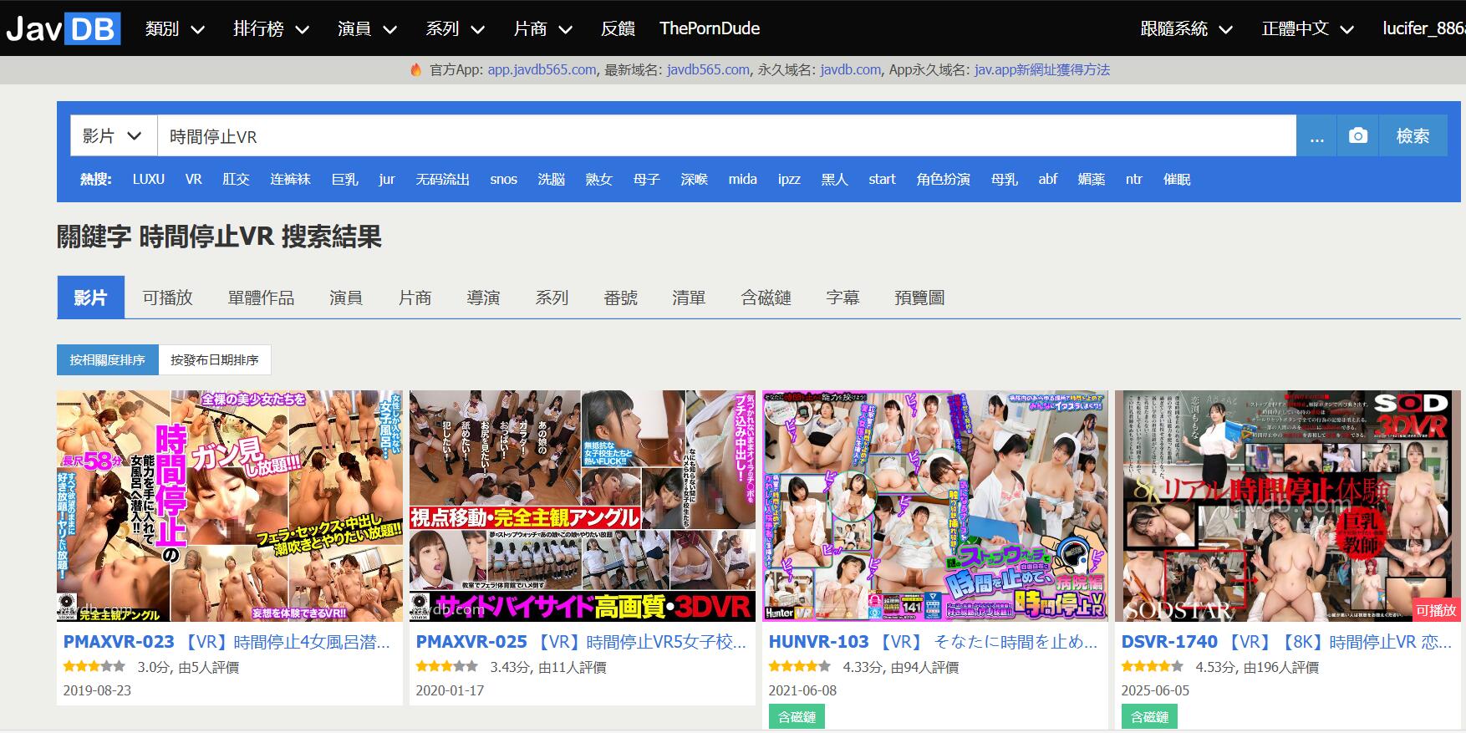Click the JavDB logo
Viewport: 1466px width, 733px height.
pos(64,28)
